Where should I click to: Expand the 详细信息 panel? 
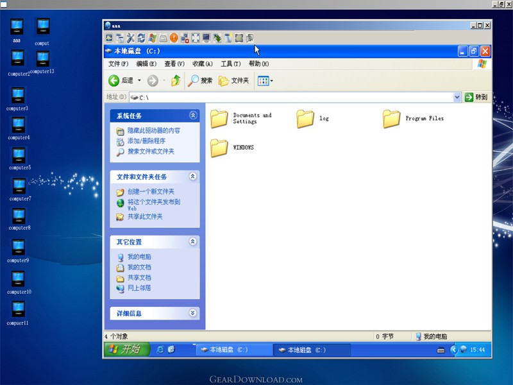click(x=193, y=313)
